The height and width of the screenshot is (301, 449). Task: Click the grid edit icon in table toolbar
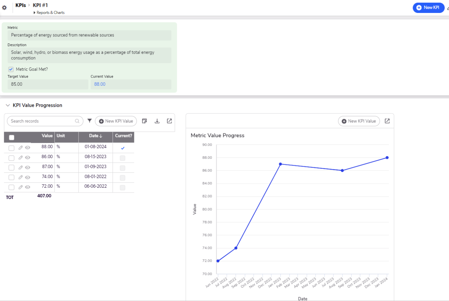145,121
